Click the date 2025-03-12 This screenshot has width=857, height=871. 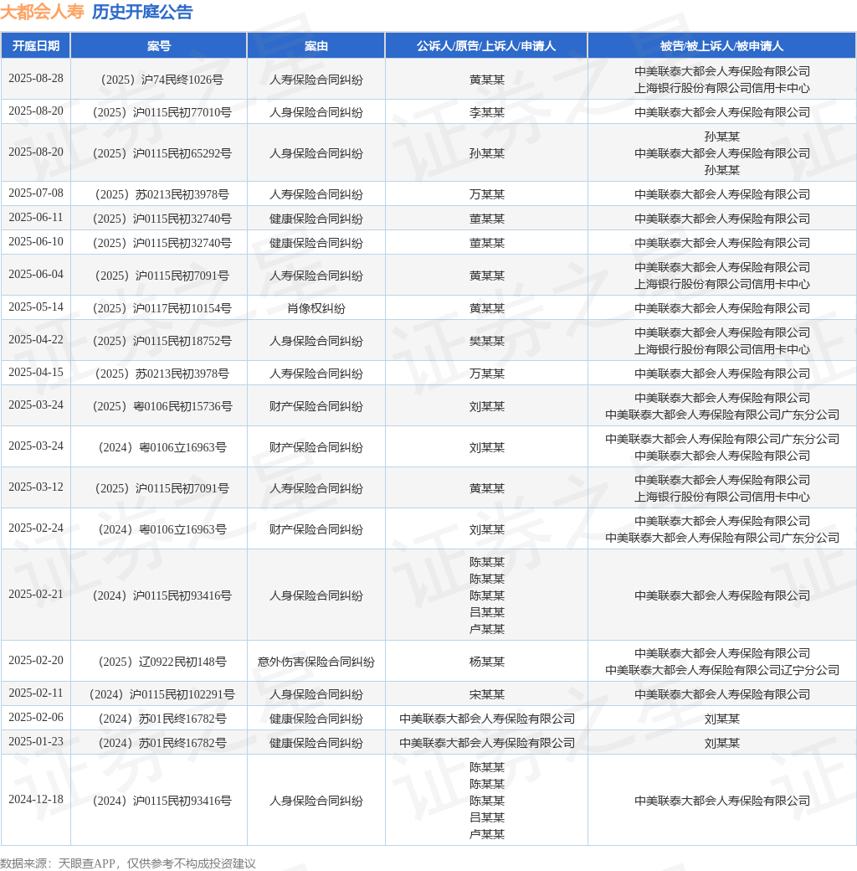point(35,487)
